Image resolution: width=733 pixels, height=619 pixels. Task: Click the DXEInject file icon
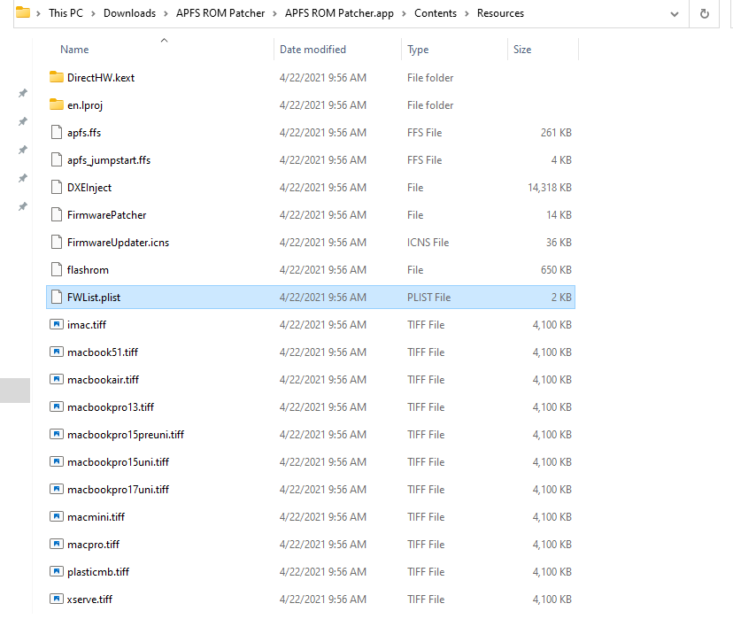tap(56, 188)
